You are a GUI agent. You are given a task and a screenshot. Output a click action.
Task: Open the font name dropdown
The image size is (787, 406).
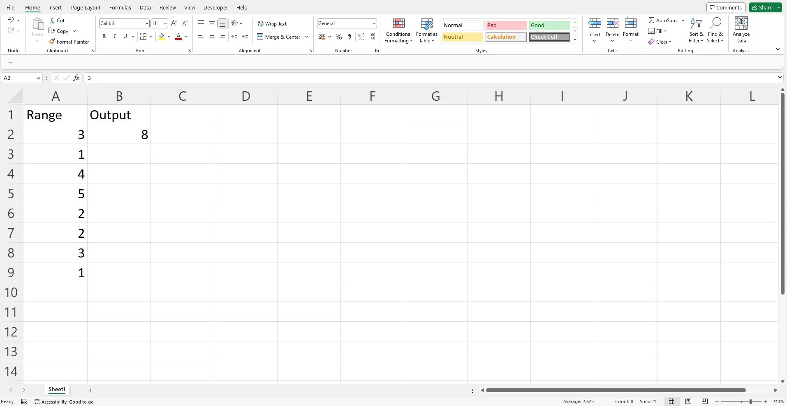tap(147, 23)
